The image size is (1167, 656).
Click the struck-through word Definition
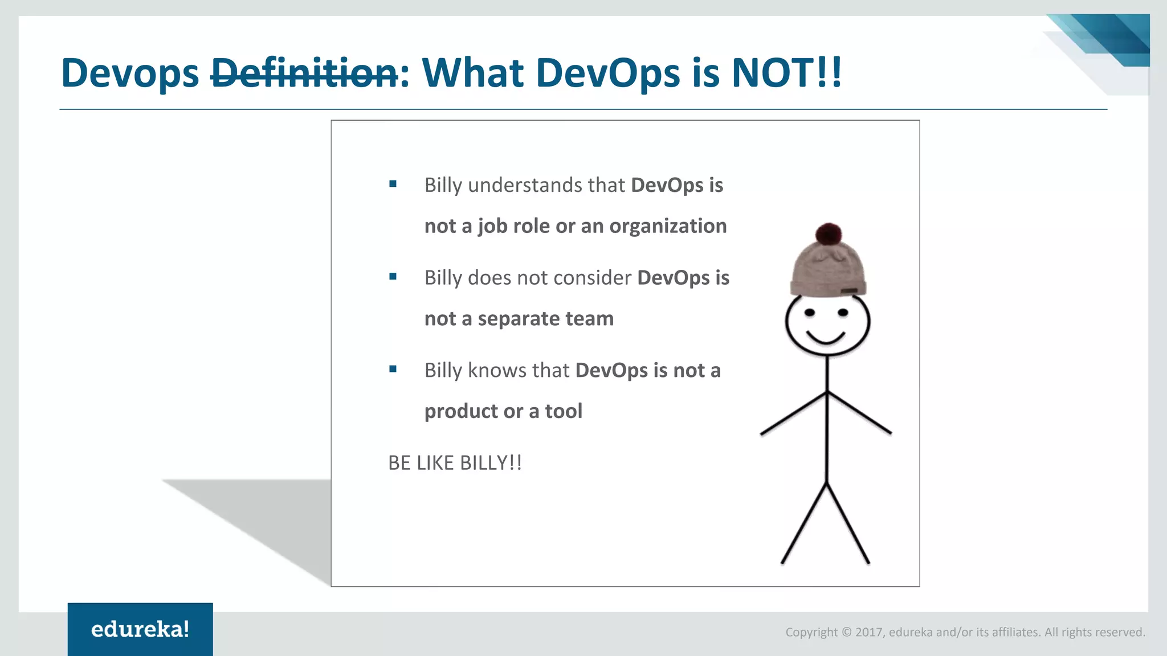[304, 73]
